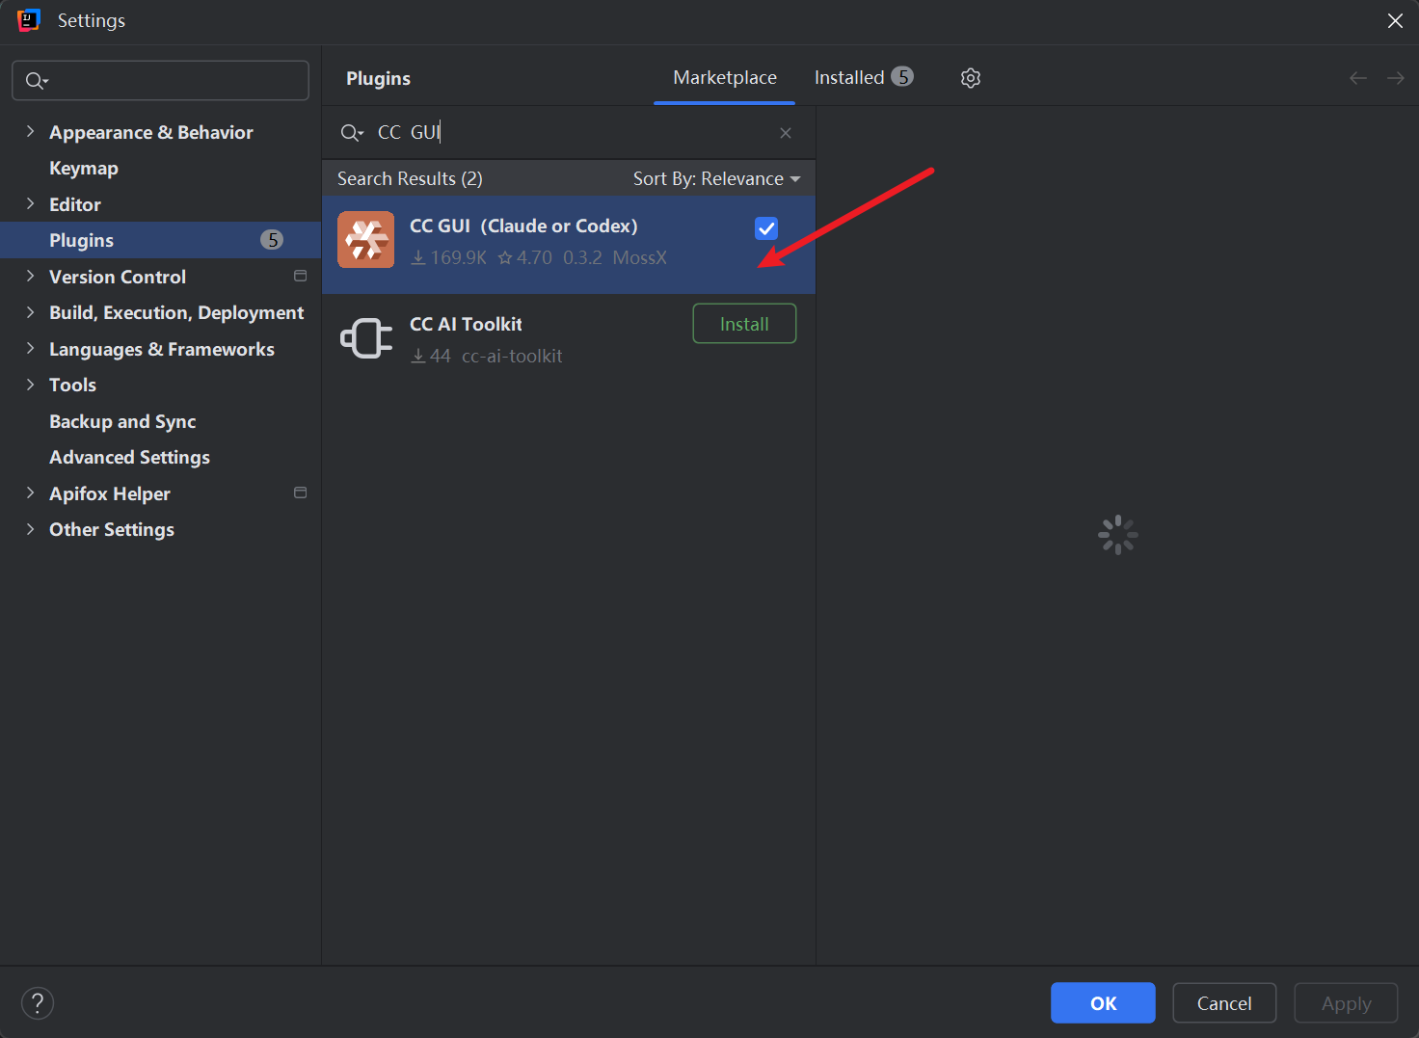This screenshot has width=1419, height=1038.
Task: Switch to the Marketplace tab
Action: 725,78
